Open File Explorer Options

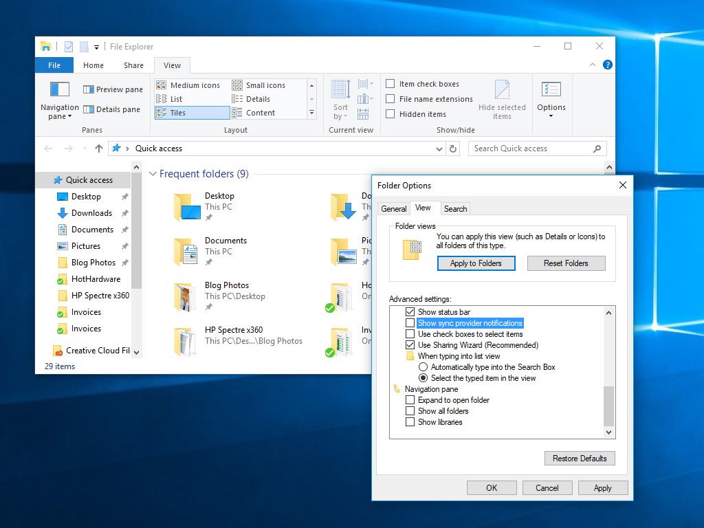click(x=551, y=98)
